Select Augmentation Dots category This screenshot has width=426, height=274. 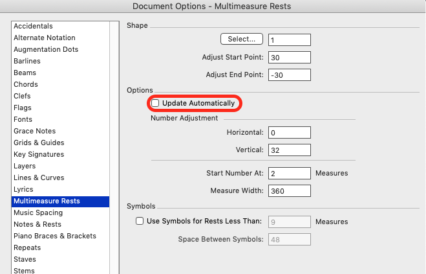point(46,49)
